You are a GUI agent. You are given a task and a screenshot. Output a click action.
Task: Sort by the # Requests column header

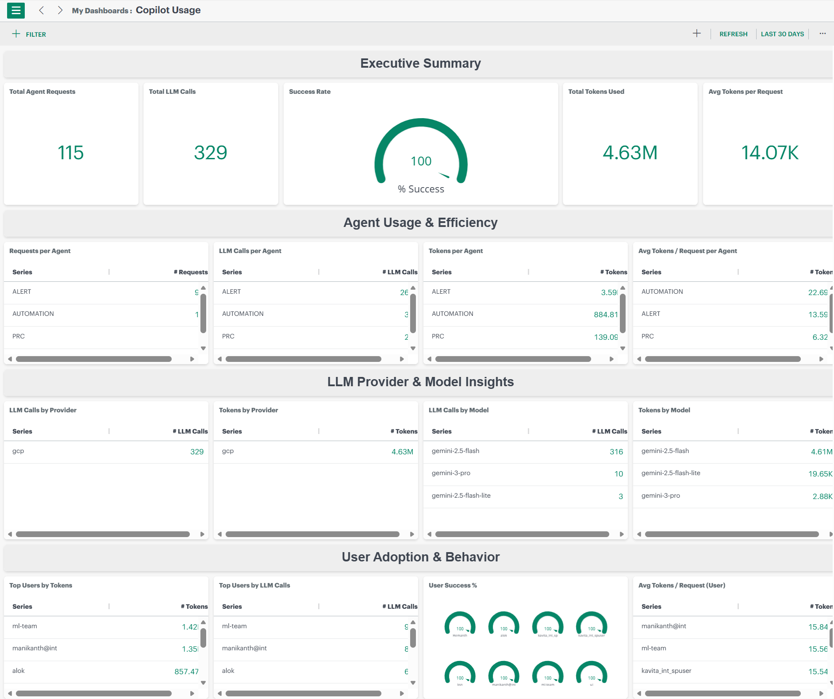(190, 272)
